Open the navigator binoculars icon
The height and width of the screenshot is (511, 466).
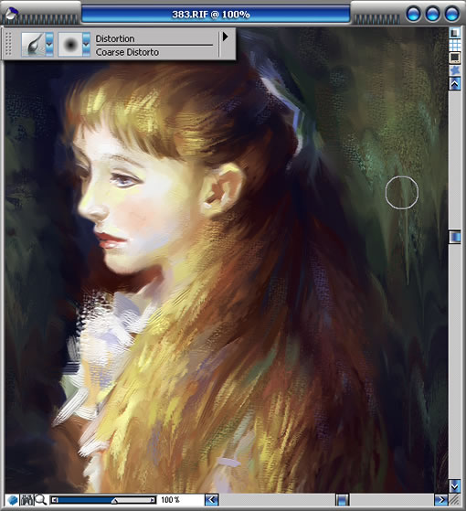[26, 500]
